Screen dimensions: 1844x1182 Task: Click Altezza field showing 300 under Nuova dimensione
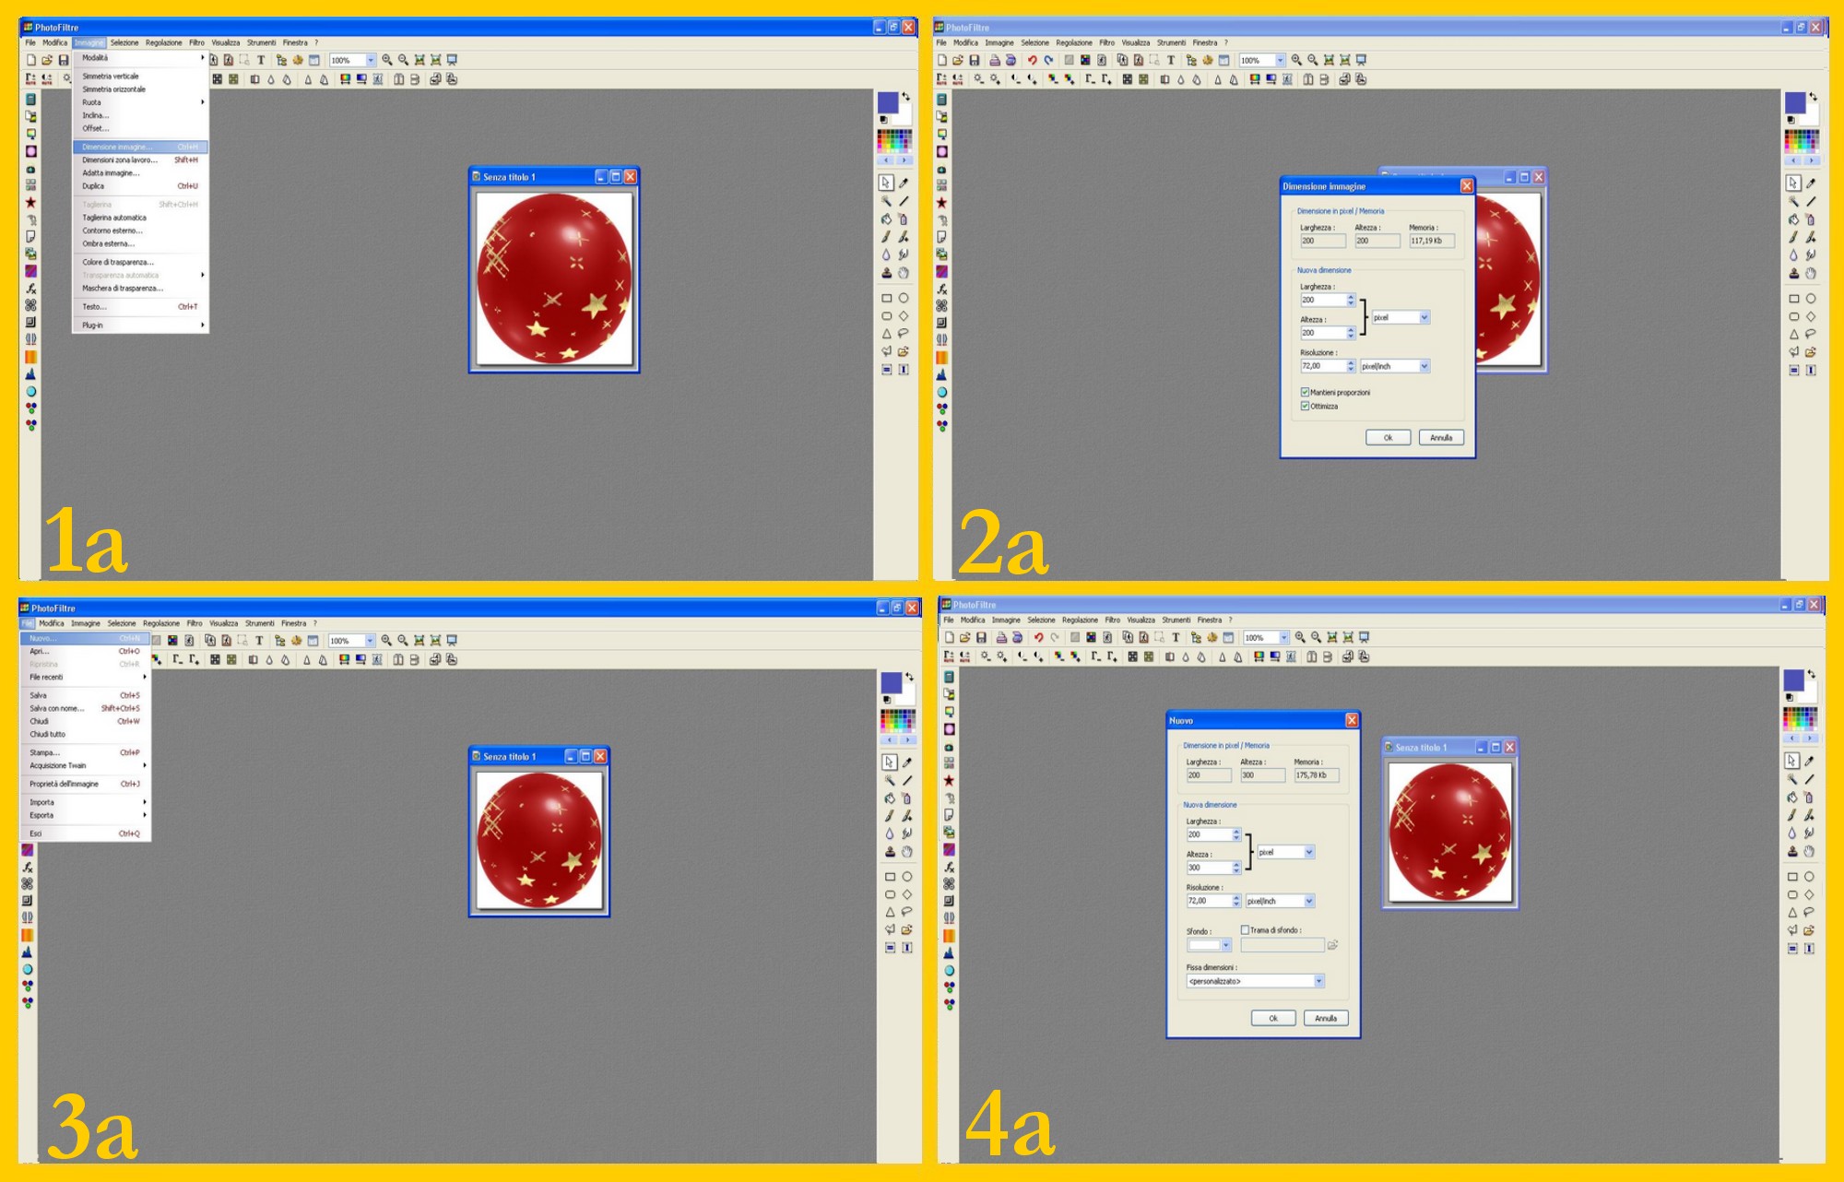[1208, 868]
